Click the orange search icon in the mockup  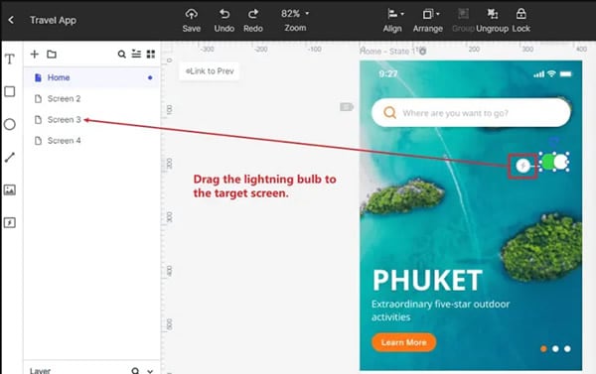click(389, 113)
